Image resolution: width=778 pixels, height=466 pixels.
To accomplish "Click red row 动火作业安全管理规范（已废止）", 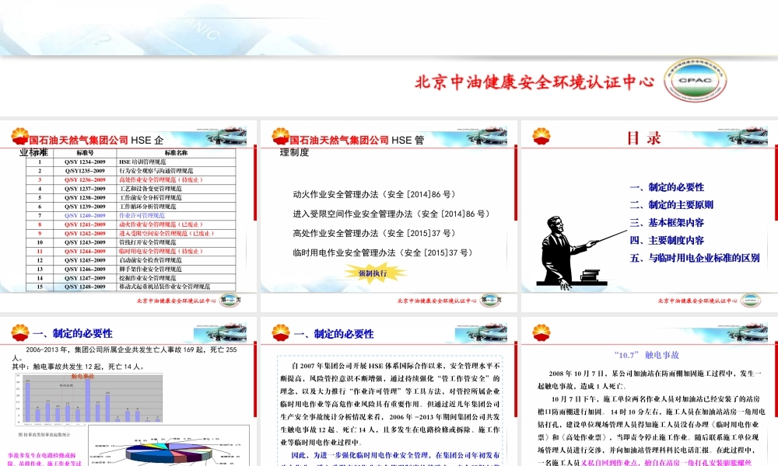I will [131, 224].
